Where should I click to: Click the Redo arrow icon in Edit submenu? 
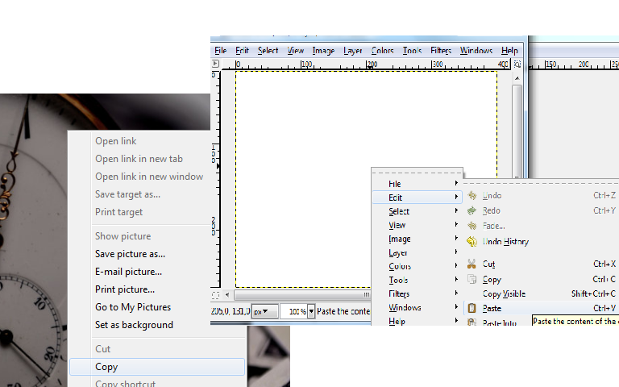pos(472,210)
